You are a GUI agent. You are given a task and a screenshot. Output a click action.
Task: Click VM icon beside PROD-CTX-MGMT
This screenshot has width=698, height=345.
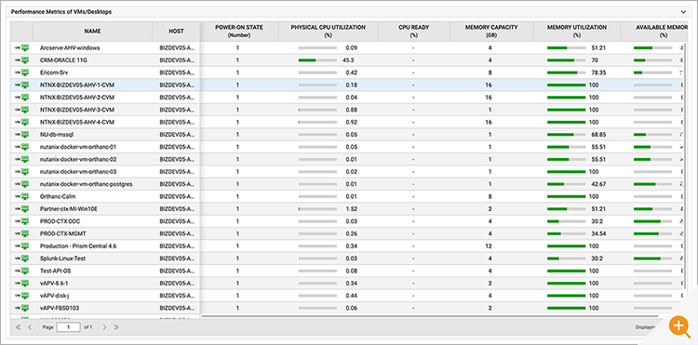(x=21, y=233)
